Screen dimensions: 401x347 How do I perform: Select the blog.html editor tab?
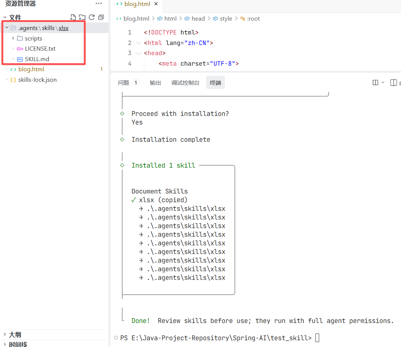pyautogui.click(x=137, y=4)
